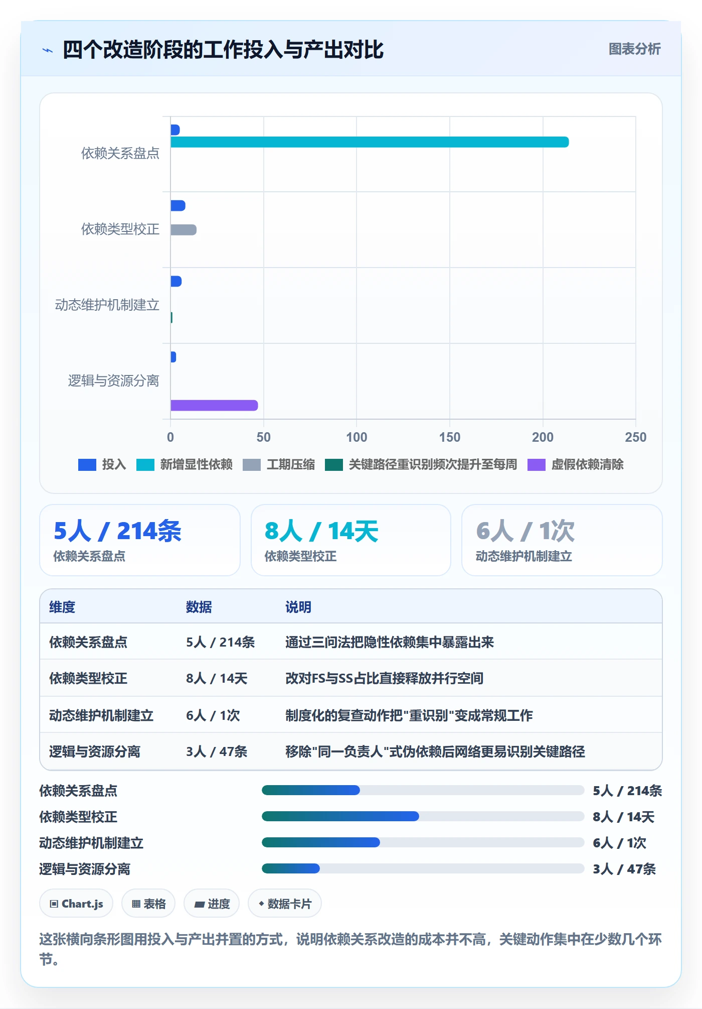Click the 制度化的复查动作 description cell
This screenshot has height=1009, width=702.
tap(409, 715)
